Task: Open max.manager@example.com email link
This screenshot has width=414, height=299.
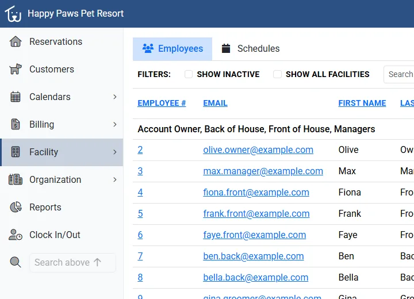Action: [x=263, y=171]
